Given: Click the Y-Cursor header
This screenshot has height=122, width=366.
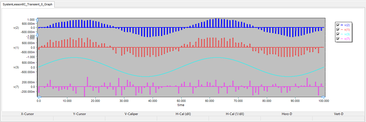Looking at the screenshot, I should tap(79, 114).
